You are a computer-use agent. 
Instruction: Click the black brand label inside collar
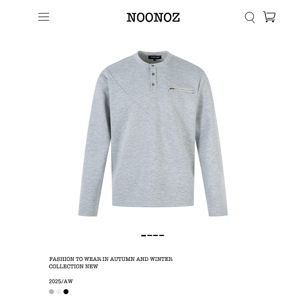point(155,57)
